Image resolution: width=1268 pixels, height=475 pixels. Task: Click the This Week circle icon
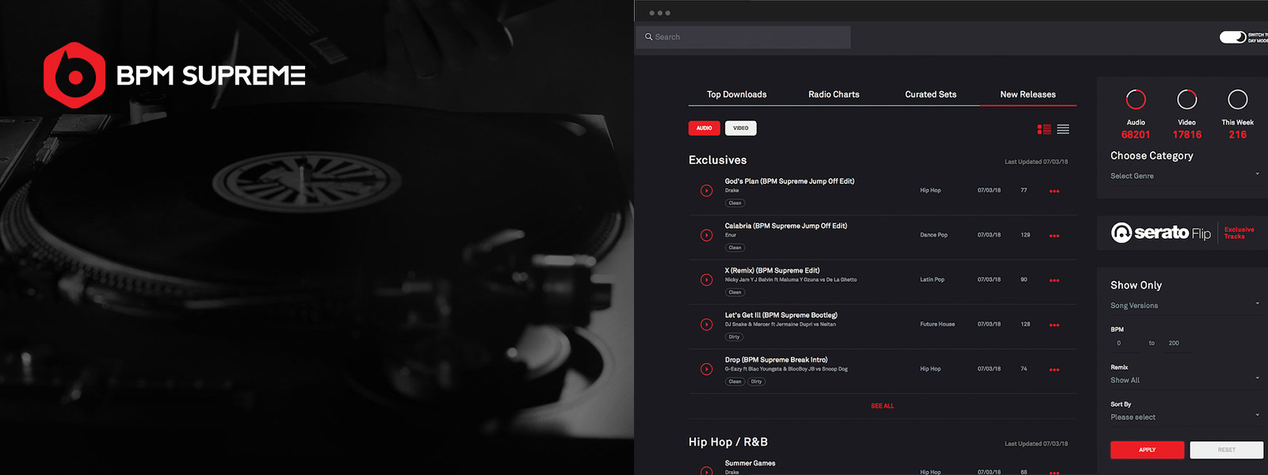pos(1237,100)
